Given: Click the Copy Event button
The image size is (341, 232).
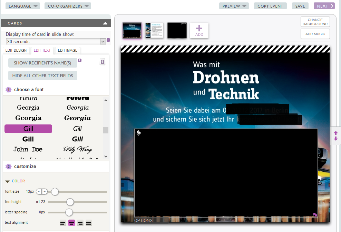Looking at the screenshot, I should [270, 6].
